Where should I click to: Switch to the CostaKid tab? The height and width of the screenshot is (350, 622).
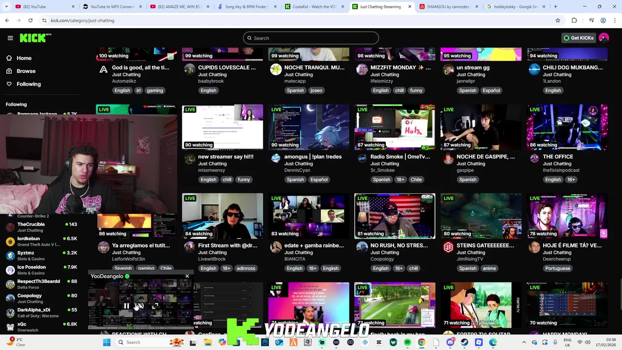[313, 7]
